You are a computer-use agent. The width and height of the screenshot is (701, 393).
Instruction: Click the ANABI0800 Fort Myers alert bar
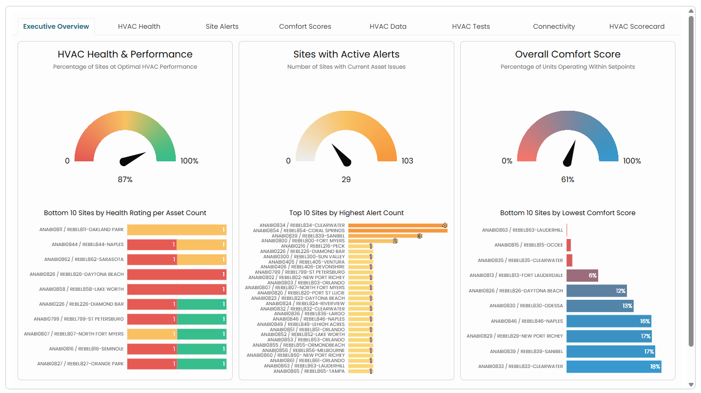click(373, 241)
